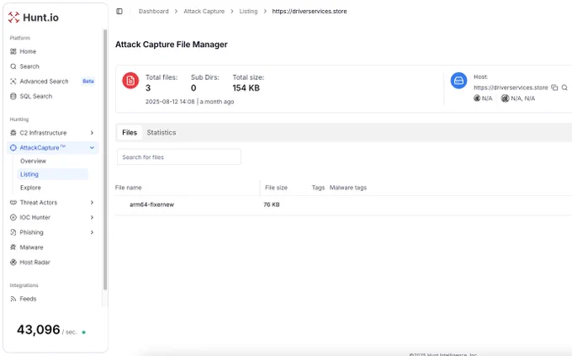Click the green status dot near counter

pyautogui.click(x=84, y=332)
